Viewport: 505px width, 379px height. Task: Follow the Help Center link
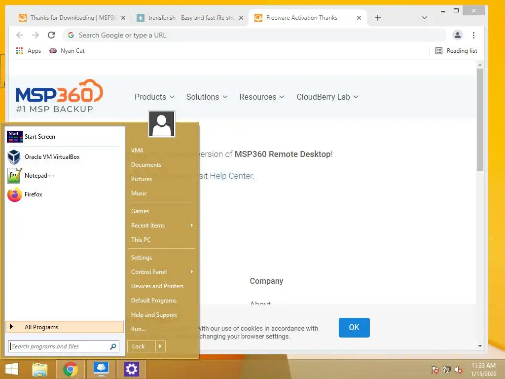point(232,176)
